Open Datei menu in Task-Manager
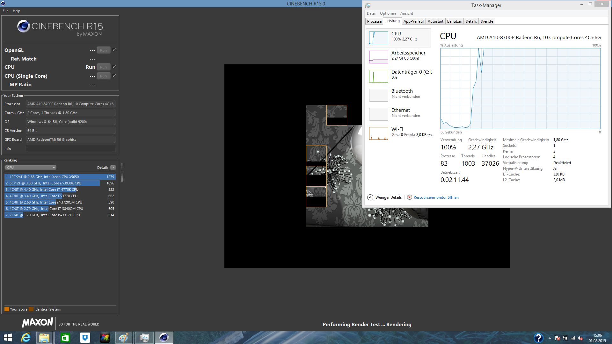Screen dimensions: 612x344 pyautogui.click(x=371, y=13)
